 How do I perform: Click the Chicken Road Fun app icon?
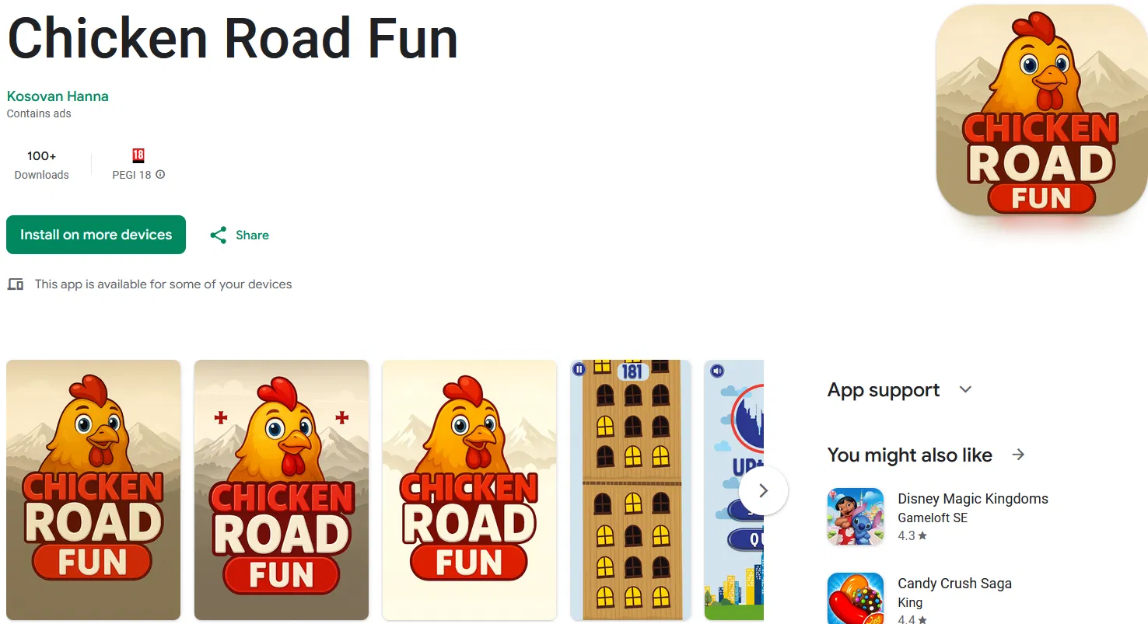coord(1041,110)
